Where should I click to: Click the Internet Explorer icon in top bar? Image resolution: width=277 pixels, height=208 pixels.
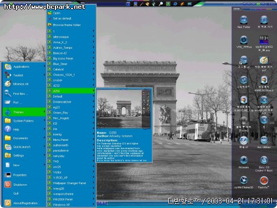175,4
